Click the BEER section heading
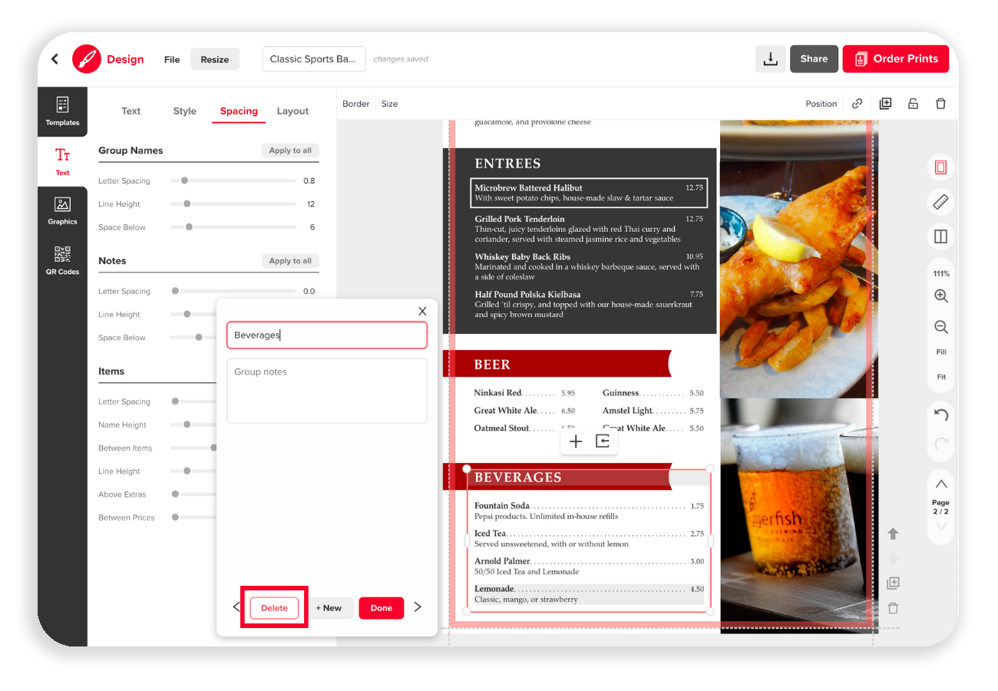 click(492, 365)
